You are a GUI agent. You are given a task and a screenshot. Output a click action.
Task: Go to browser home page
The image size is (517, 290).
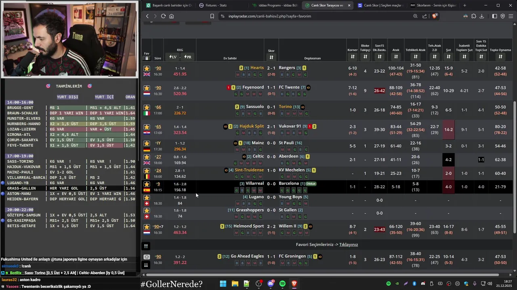pyautogui.click(x=172, y=16)
